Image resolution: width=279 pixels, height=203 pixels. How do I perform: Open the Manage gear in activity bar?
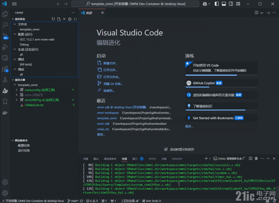[x=5, y=193]
